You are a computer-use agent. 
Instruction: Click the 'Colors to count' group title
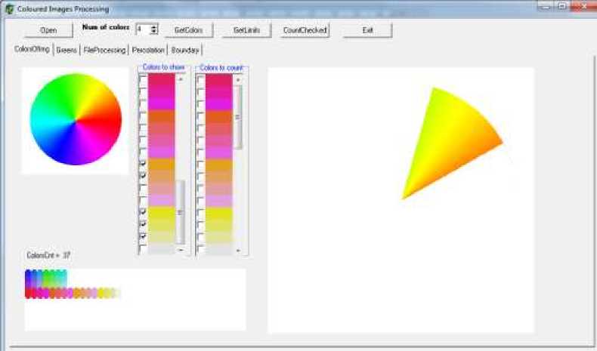(x=221, y=68)
